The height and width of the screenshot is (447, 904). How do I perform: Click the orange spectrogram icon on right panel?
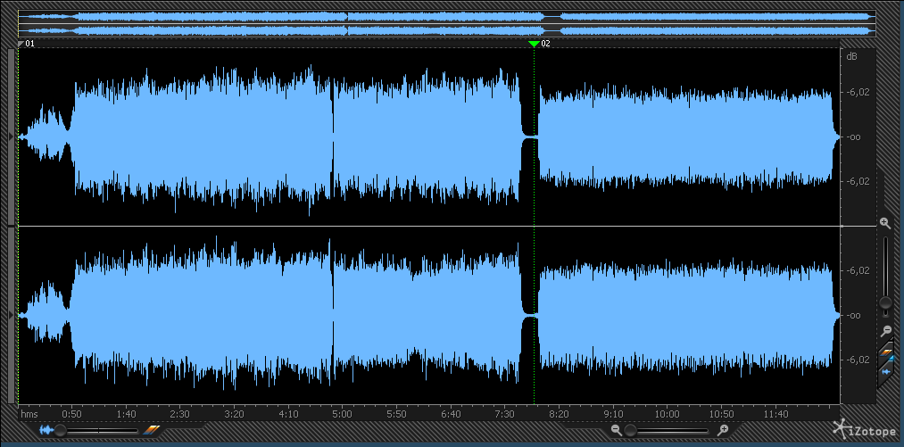coord(886,351)
